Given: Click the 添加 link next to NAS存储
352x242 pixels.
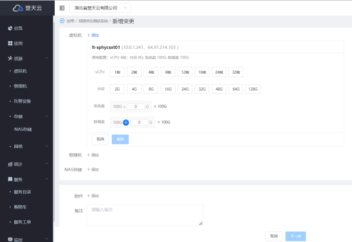Looking at the screenshot, I should (93, 169).
